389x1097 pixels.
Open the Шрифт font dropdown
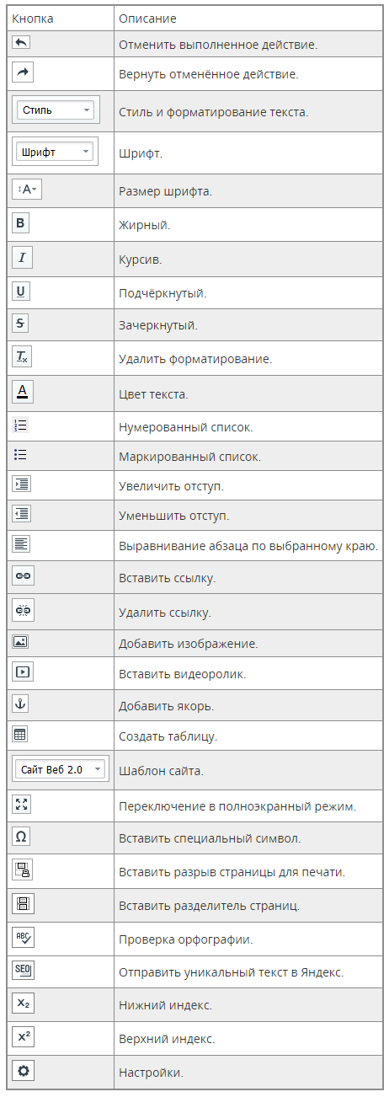tap(56, 153)
